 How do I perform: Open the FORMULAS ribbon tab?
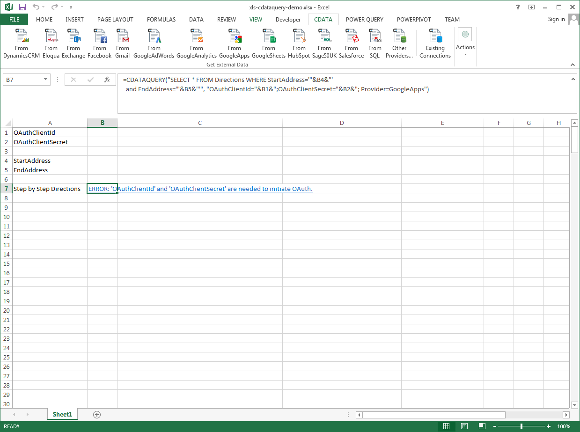[x=161, y=20]
